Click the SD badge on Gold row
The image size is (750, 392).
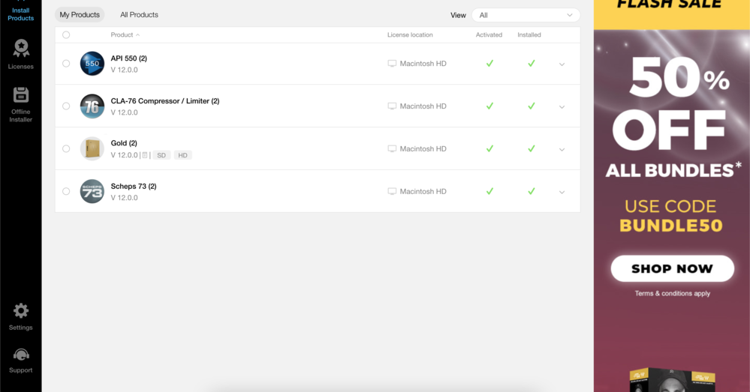[x=161, y=155]
